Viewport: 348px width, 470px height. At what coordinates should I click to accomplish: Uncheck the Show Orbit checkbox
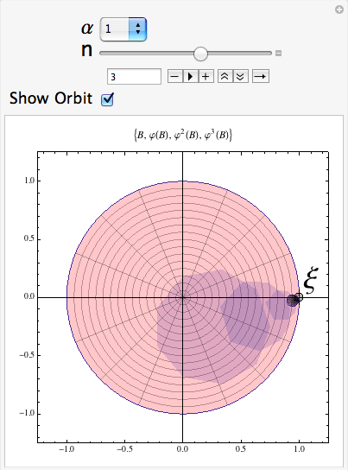(107, 98)
